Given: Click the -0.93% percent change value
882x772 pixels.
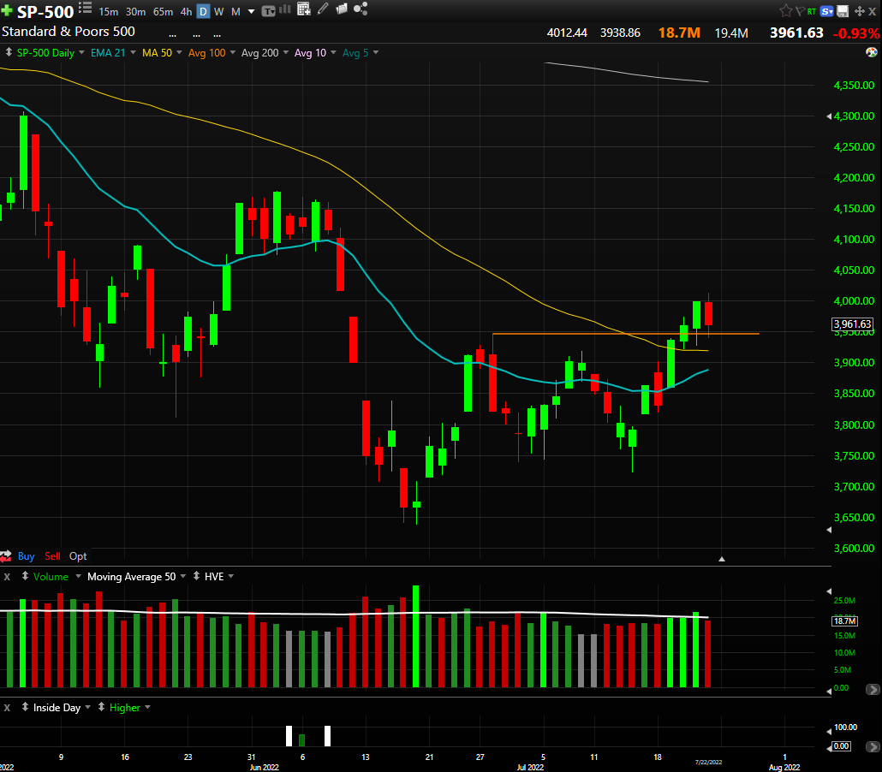Looking at the screenshot, I should point(856,33).
